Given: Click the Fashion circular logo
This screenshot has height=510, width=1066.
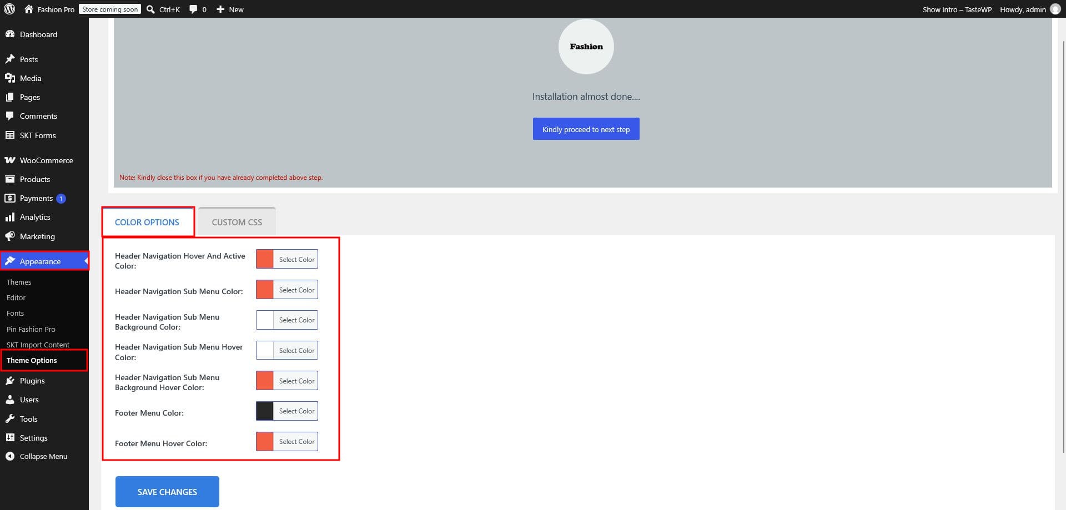Looking at the screenshot, I should (586, 47).
